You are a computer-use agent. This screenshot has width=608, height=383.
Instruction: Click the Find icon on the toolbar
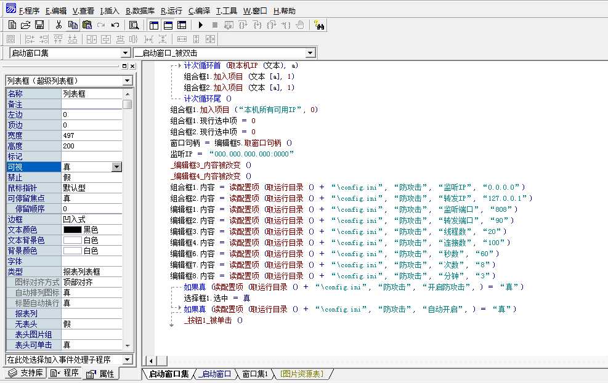(x=133, y=24)
